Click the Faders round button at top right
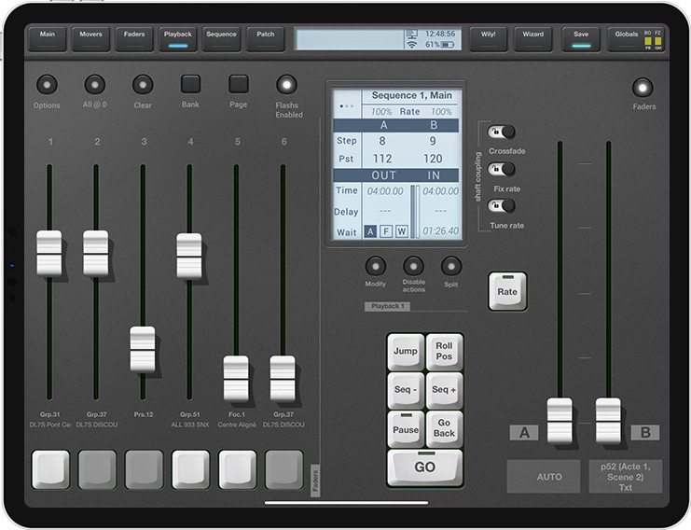 click(x=643, y=88)
